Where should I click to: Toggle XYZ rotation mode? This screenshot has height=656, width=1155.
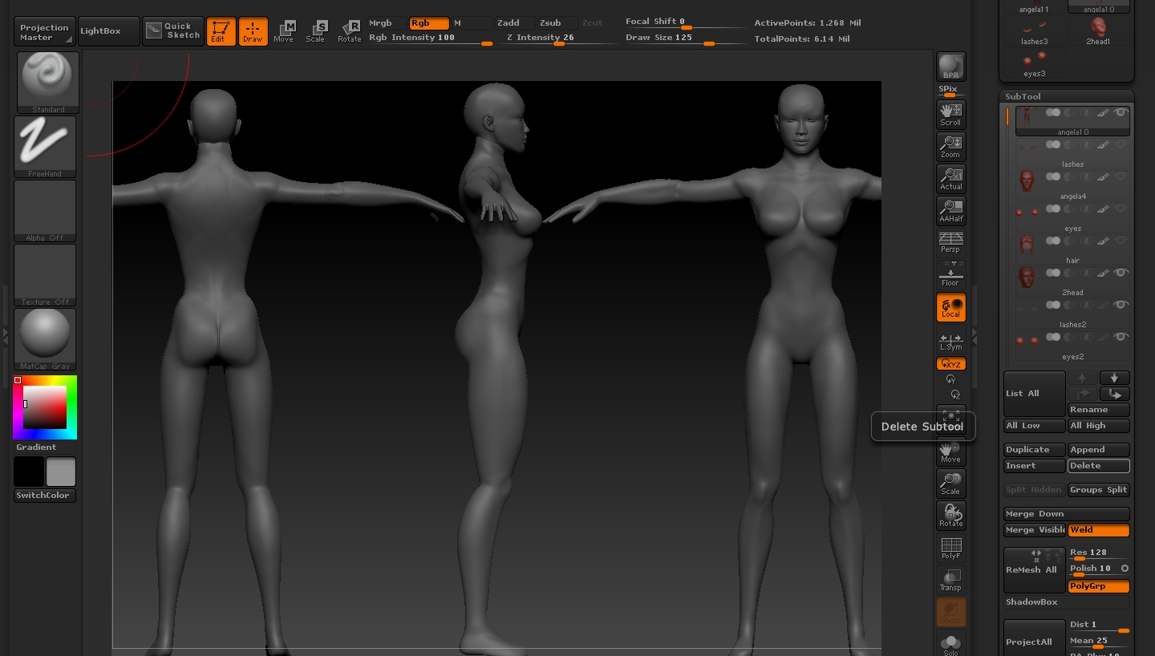click(950, 364)
